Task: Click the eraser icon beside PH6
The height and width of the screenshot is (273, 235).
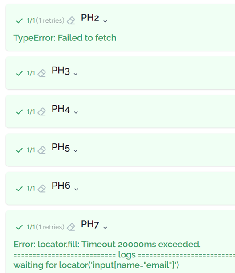Action: (42, 189)
